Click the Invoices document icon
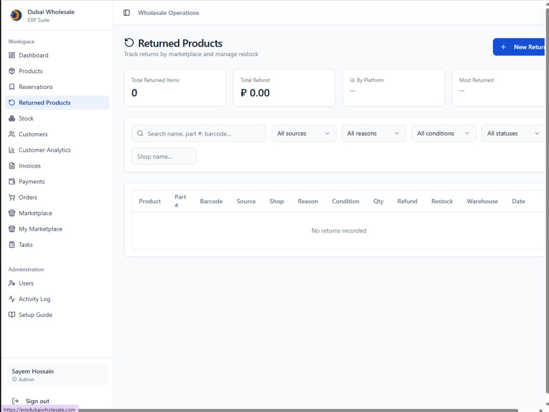549x412 pixels. pos(12,166)
